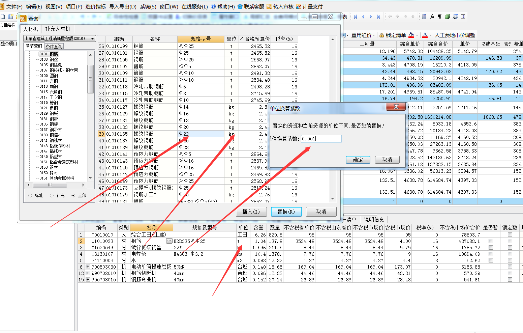Click the 联系客服 penguin icon
523x333 pixels.
(240, 6)
